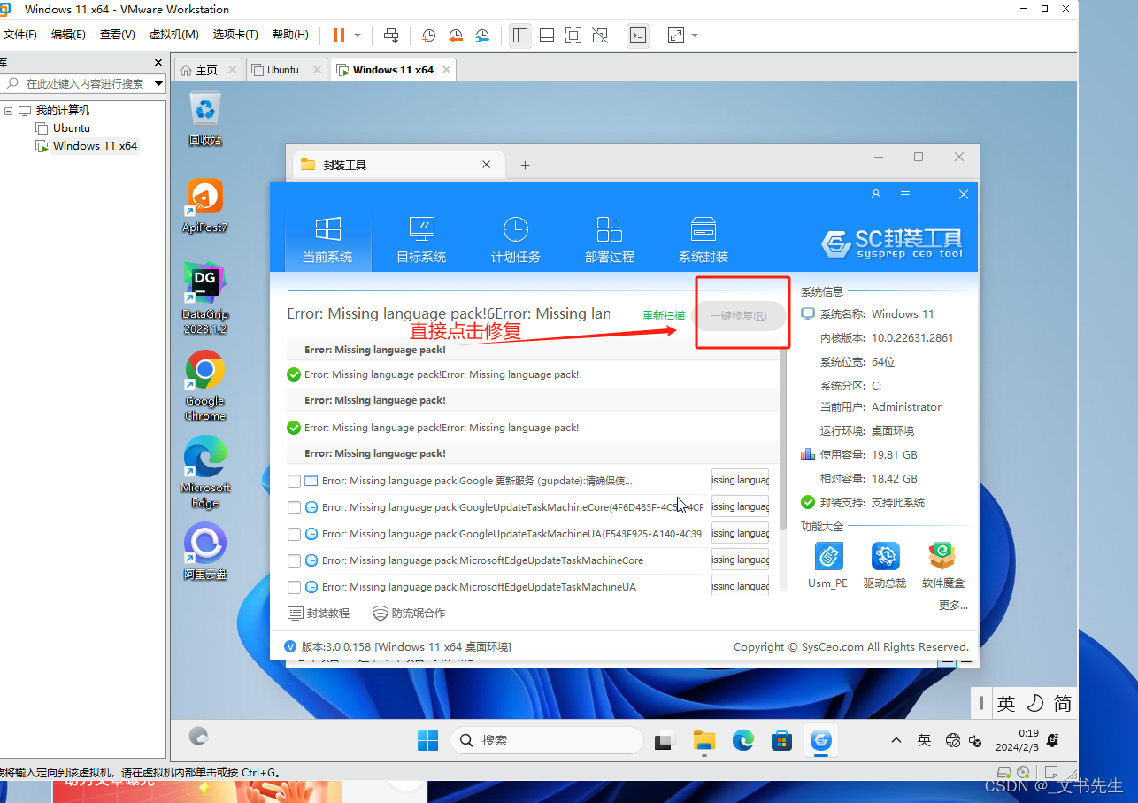The image size is (1138, 803).
Task: Click the 更多... link under 功能大全
Action: [x=953, y=606]
